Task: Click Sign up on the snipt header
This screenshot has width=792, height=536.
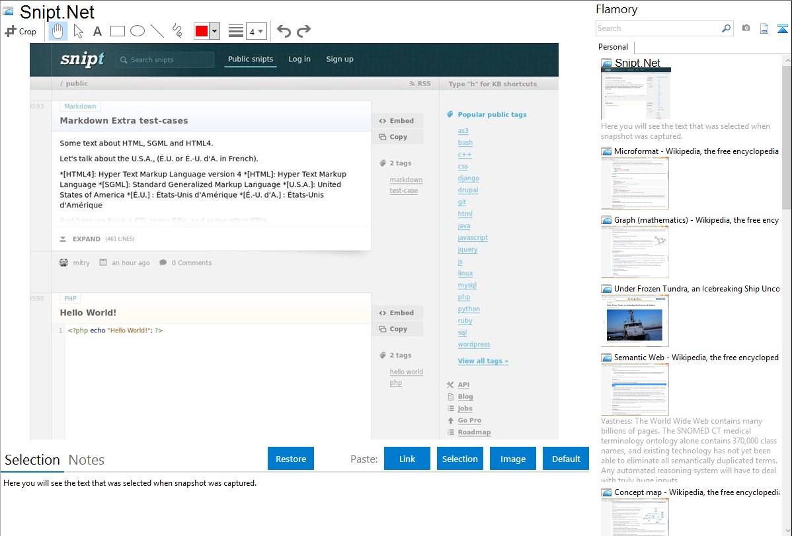Action: [339, 59]
